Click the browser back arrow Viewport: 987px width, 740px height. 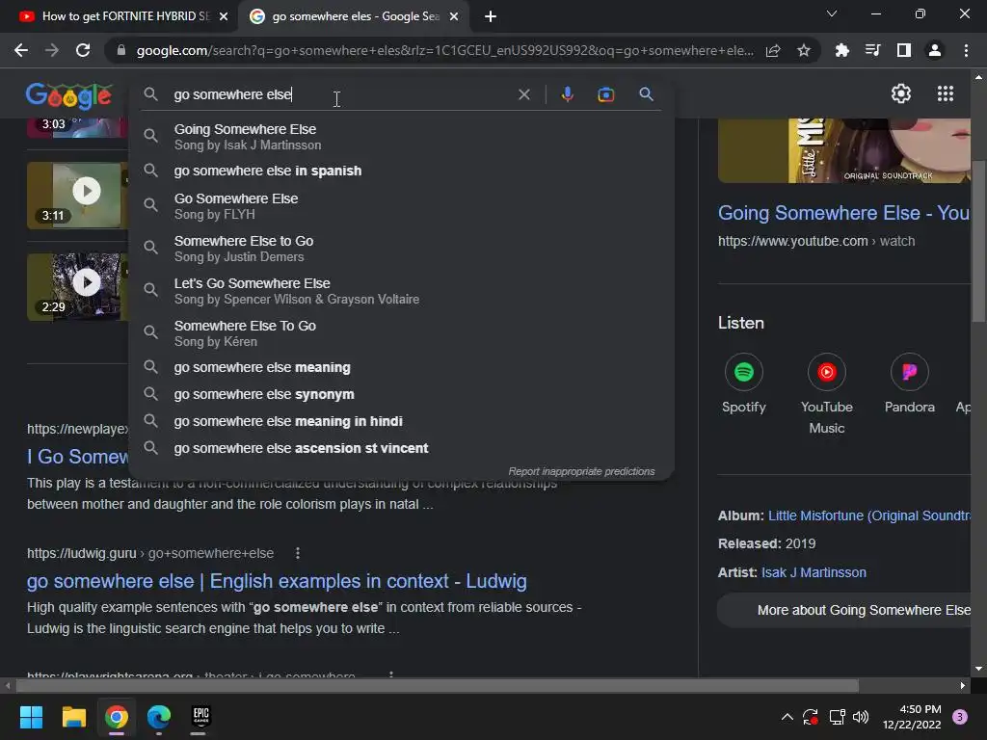(21, 50)
